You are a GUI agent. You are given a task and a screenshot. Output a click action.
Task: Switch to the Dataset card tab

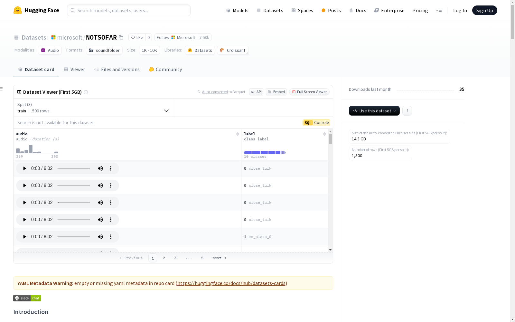(x=36, y=70)
